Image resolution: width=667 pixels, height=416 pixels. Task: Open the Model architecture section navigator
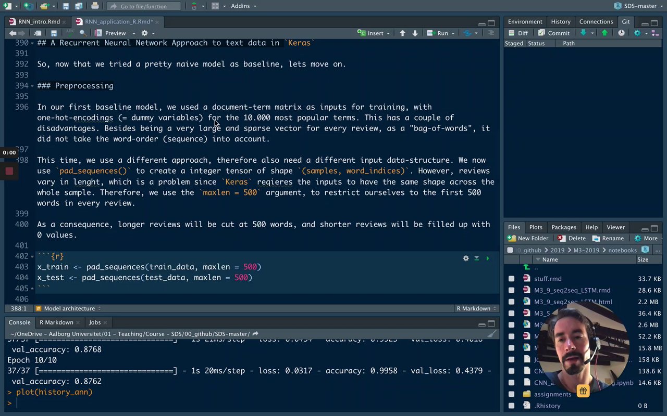68,308
